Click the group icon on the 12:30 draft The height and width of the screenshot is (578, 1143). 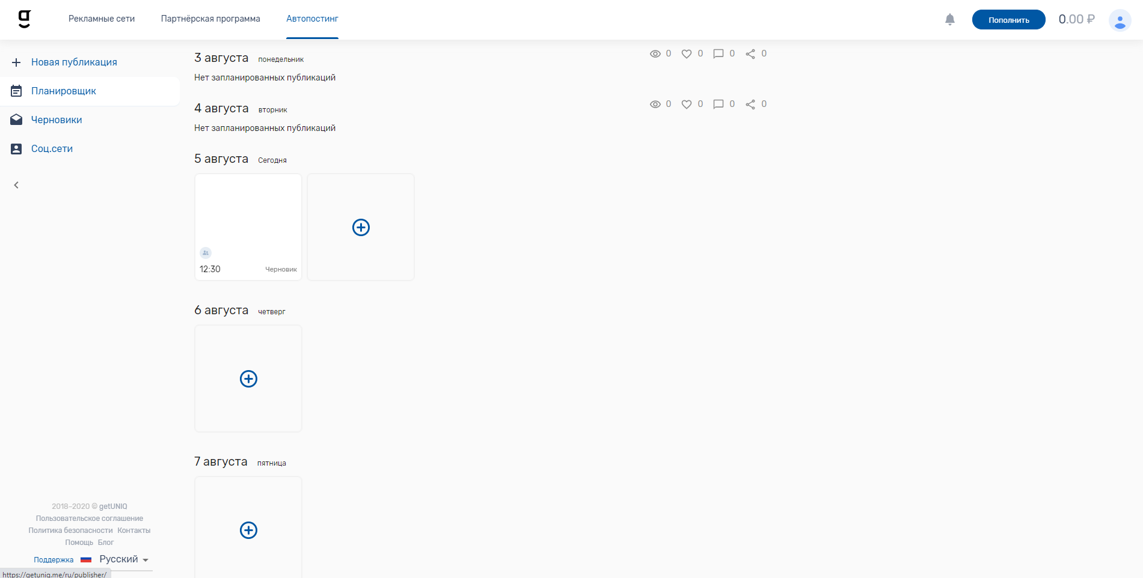[x=206, y=253]
